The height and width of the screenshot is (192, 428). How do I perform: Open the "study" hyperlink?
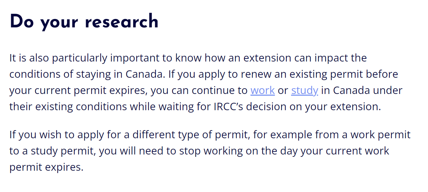[x=304, y=91]
